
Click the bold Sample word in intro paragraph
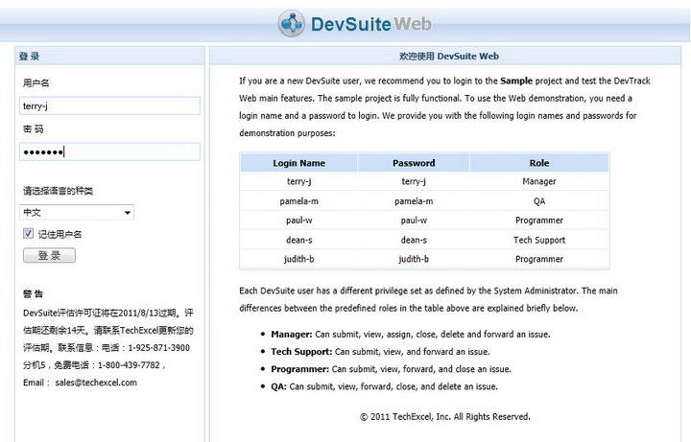pos(516,81)
